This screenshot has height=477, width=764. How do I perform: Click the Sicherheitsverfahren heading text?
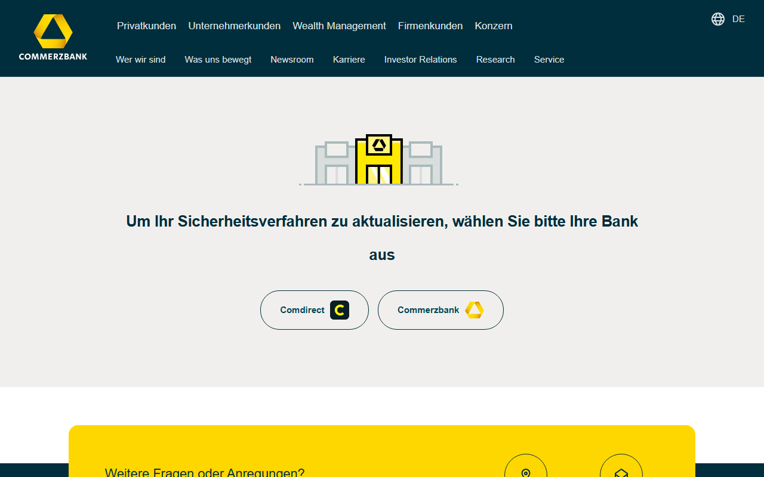[382, 238]
